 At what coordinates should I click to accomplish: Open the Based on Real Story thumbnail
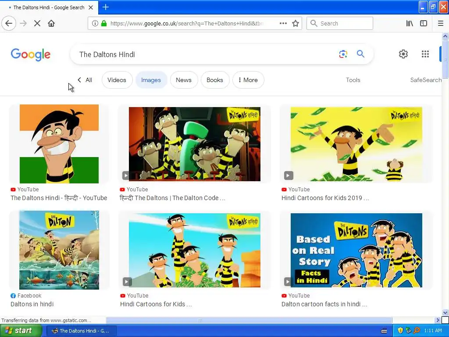[x=356, y=250]
